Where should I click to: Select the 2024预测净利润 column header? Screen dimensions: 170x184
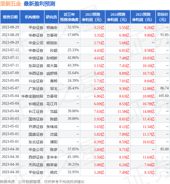click(x=118, y=17)
